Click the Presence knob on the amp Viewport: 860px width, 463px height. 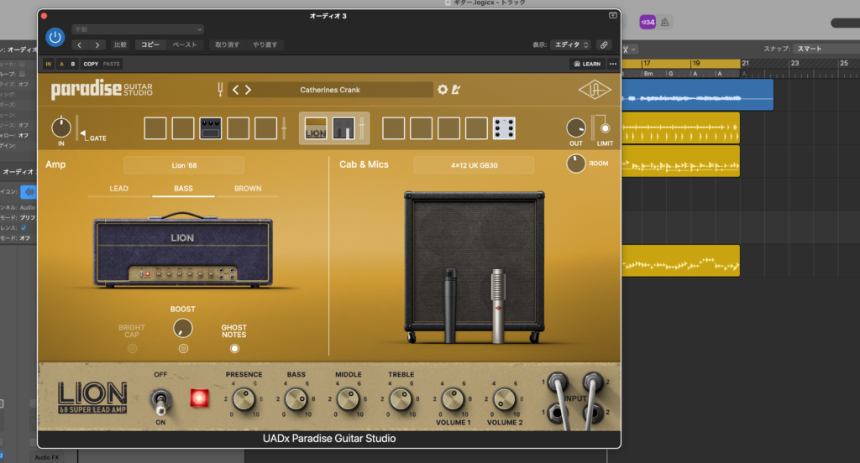click(x=244, y=399)
